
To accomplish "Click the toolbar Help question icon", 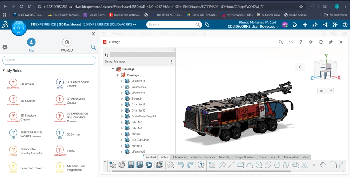I will pos(201,165).
